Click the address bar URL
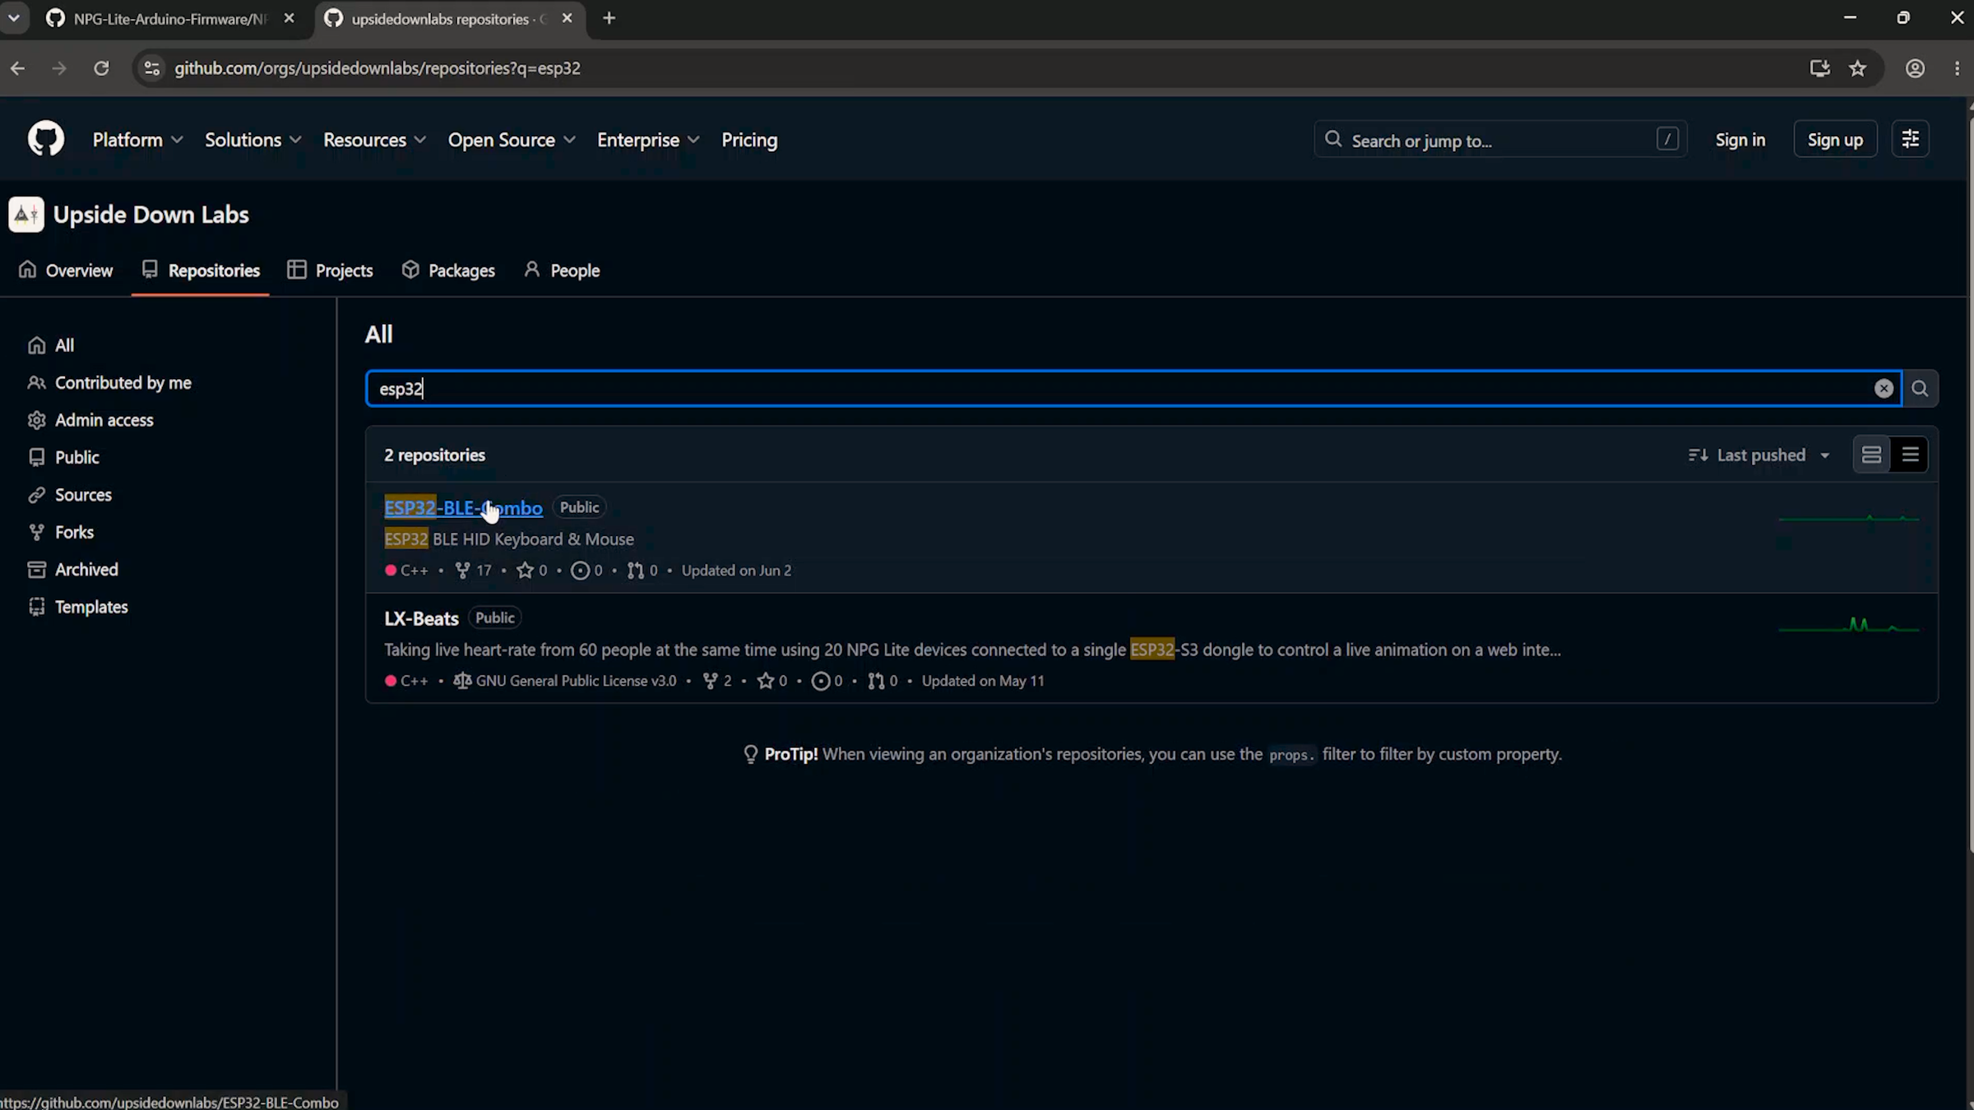The image size is (1974, 1110). click(378, 68)
